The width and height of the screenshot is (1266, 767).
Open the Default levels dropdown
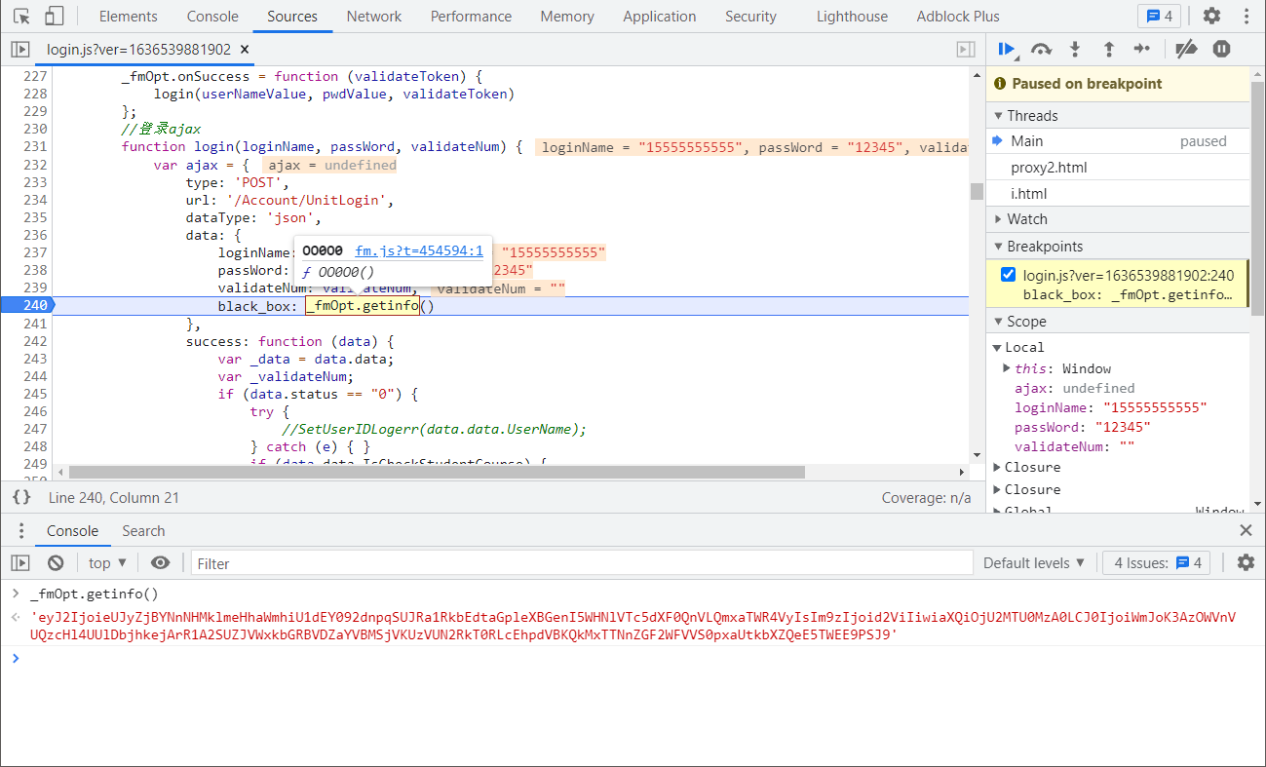(x=1034, y=563)
